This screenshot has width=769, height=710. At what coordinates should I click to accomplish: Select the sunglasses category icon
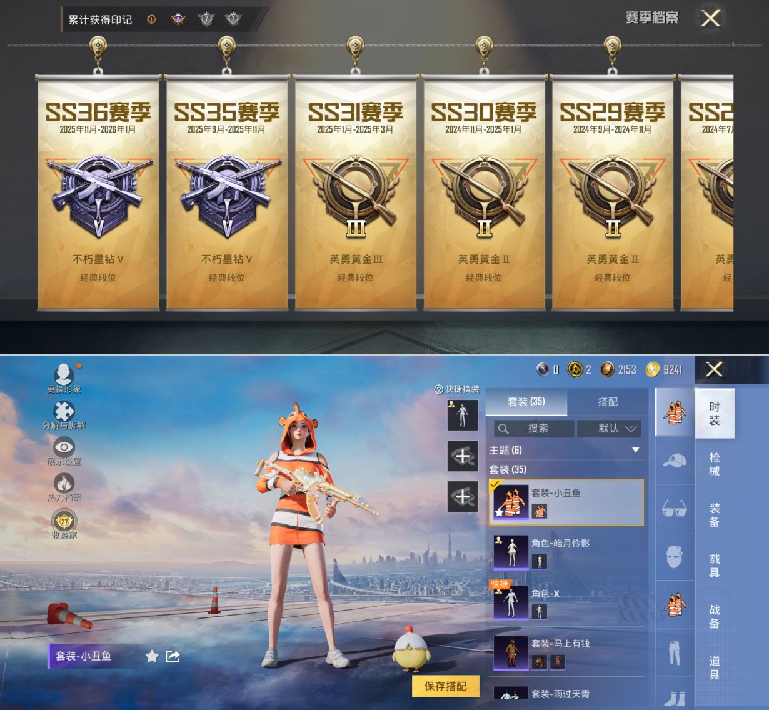tap(674, 509)
